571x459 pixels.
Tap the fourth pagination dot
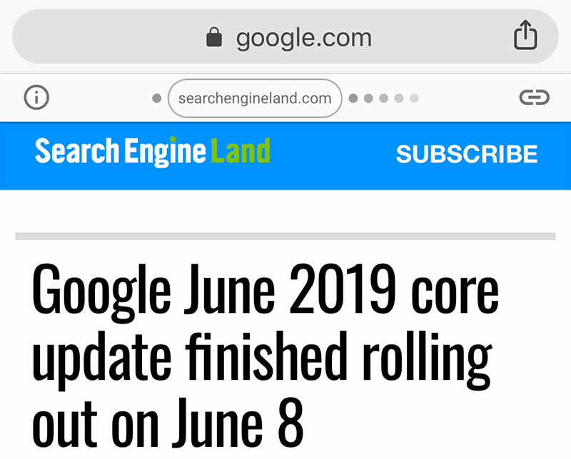point(399,98)
